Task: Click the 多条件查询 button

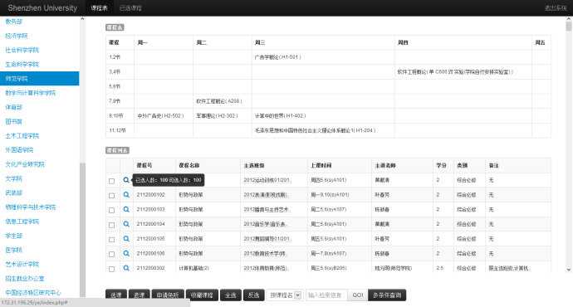Action: pyautogui.click(x=387, y=295)
